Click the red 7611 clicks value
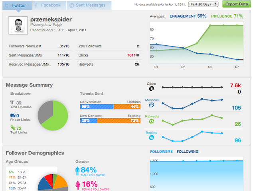The height and width of the screenshot is (191, 253). click(131, 55)
